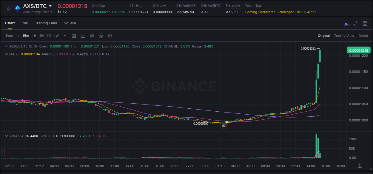
Task: Toggle the favorite star for AXS/BTC
Action: pyautogui.click(x=8, y=8)
